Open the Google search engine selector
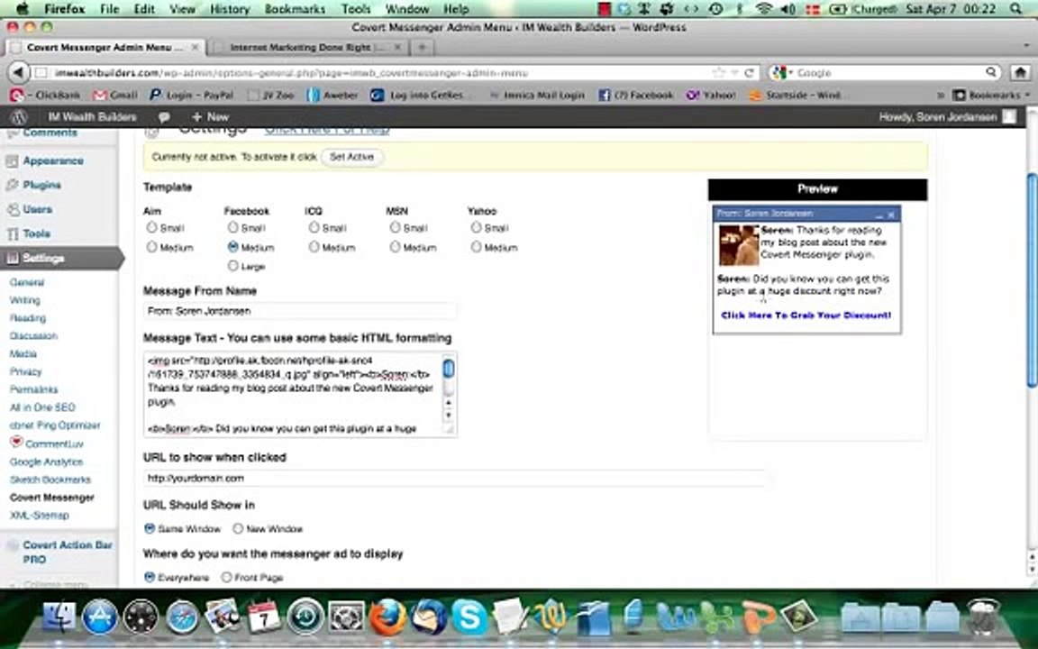This screenshot has height=649, width=1038. pyautogui.click(x=782, y=72)
